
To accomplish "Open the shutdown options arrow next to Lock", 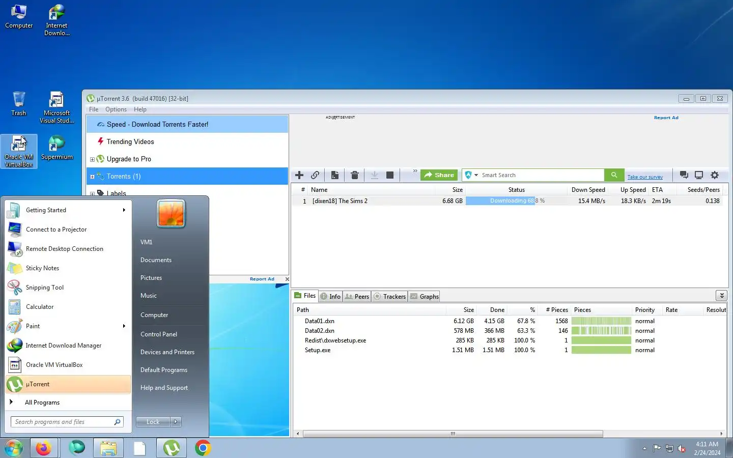I will 176,422.
